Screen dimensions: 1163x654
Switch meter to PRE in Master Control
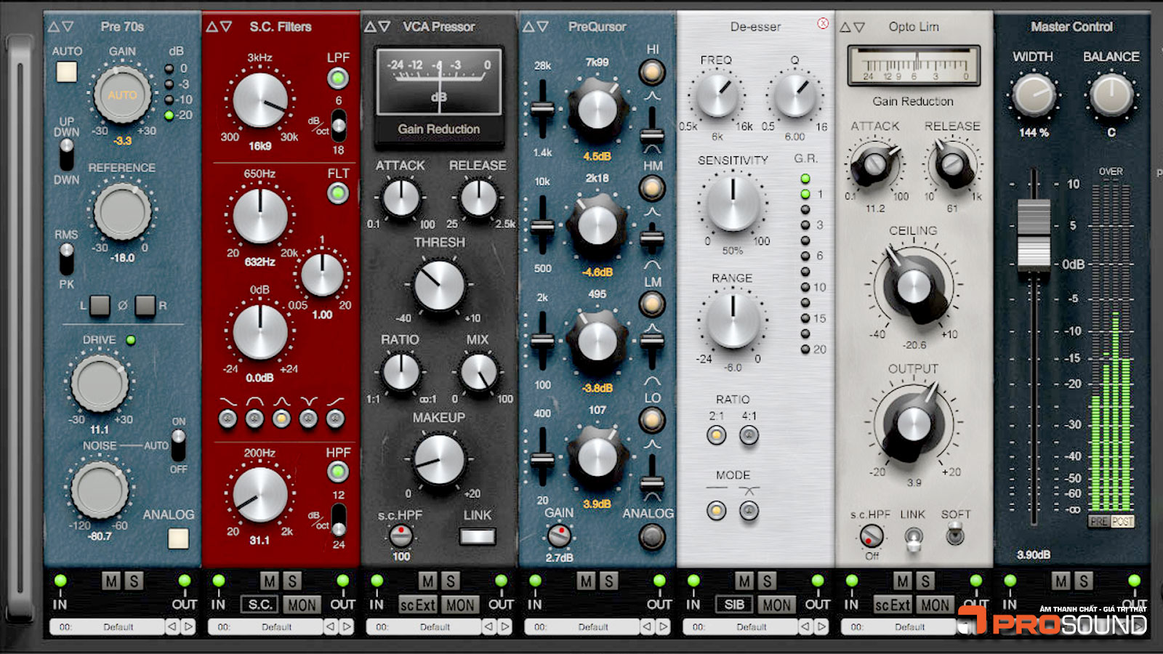(1098, 522)
